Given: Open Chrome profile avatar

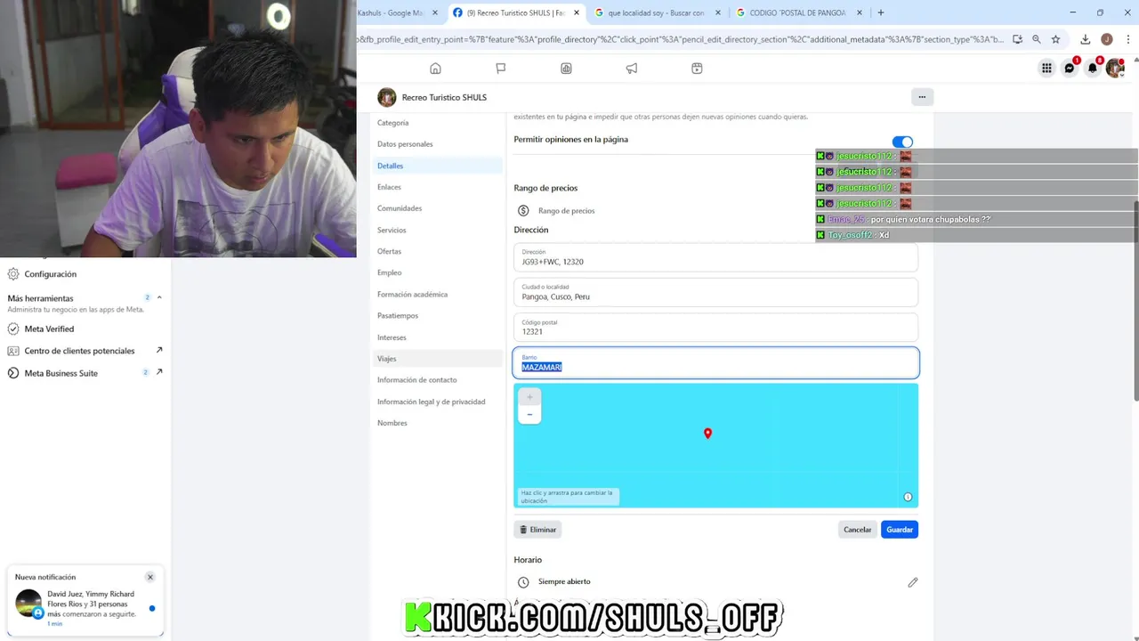Looking at the screenshot, I should 1107,39.
